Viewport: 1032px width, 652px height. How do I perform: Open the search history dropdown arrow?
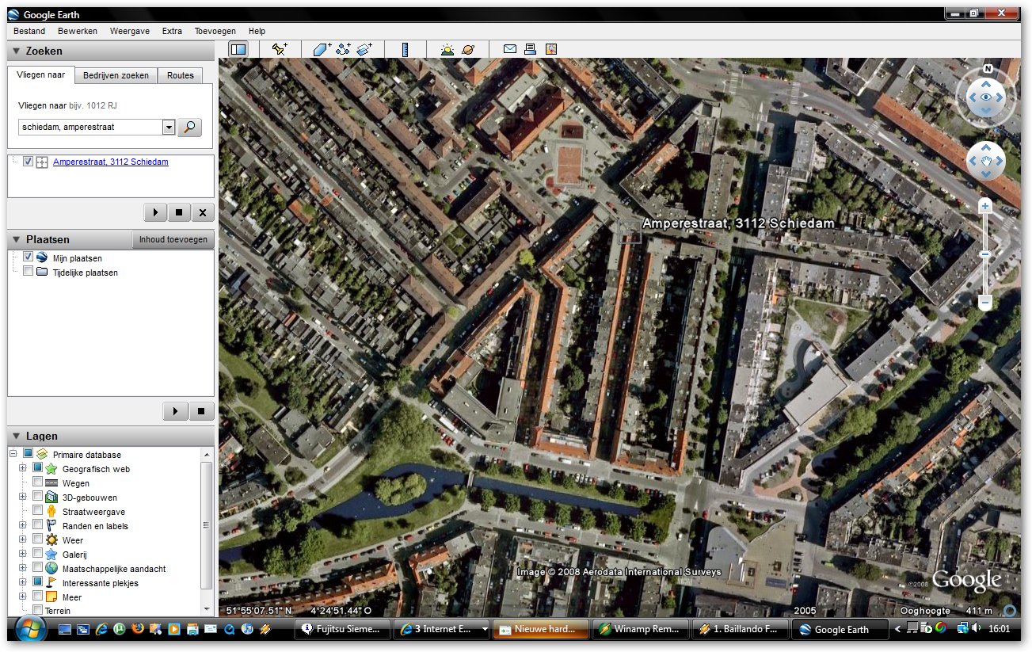168,128
